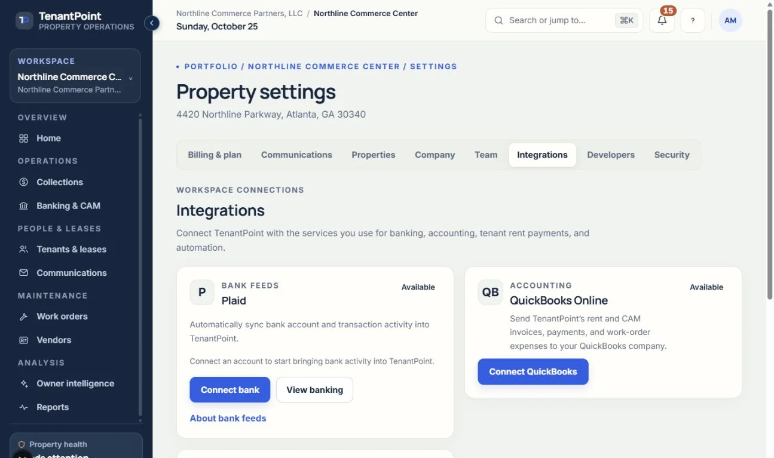The width and height of the screenshot is (774, 458).
Task: Open the Security tab
Action: point(672,155)
